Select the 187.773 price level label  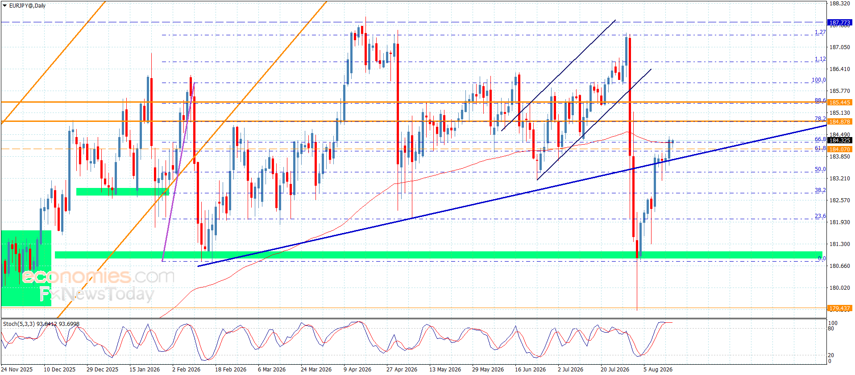839,22
